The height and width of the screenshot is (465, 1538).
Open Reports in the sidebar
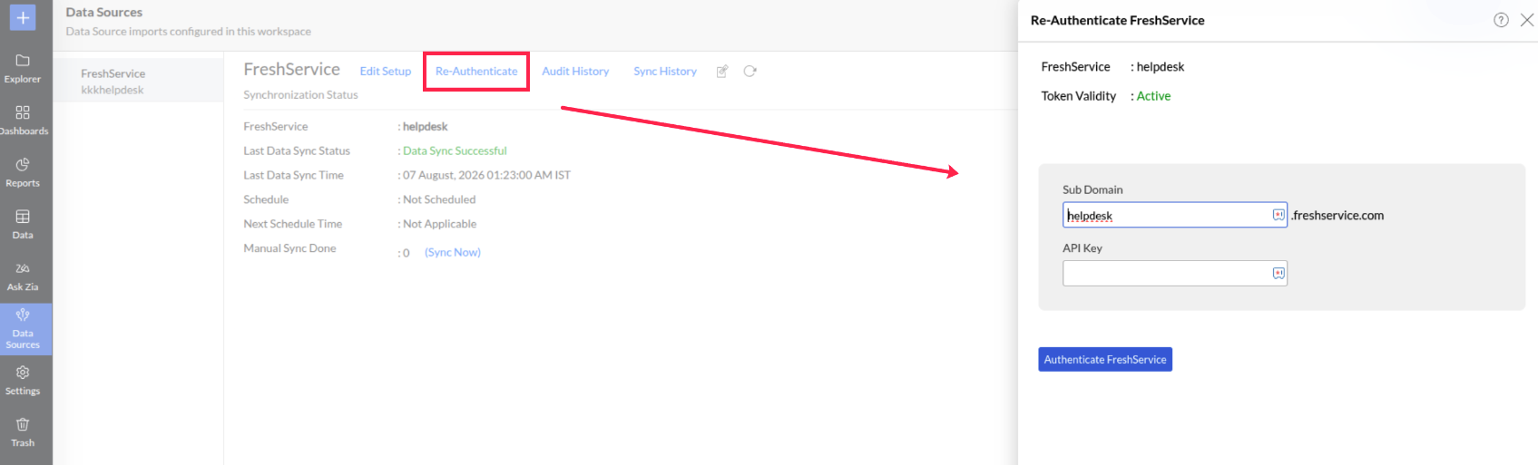tap(23, 172)
